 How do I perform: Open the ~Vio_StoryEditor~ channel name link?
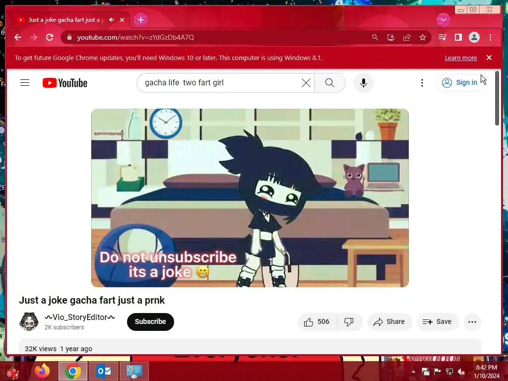pos(80,317)
